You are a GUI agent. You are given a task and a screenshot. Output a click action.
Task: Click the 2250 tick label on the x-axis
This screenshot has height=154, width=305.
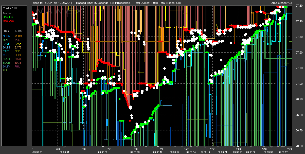[264, 149]
